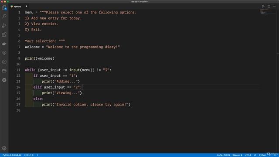This screenshot has height=157, width=279.
Task: Click the 'while' keyword on line 11
Action: click(x=30, y=70)
